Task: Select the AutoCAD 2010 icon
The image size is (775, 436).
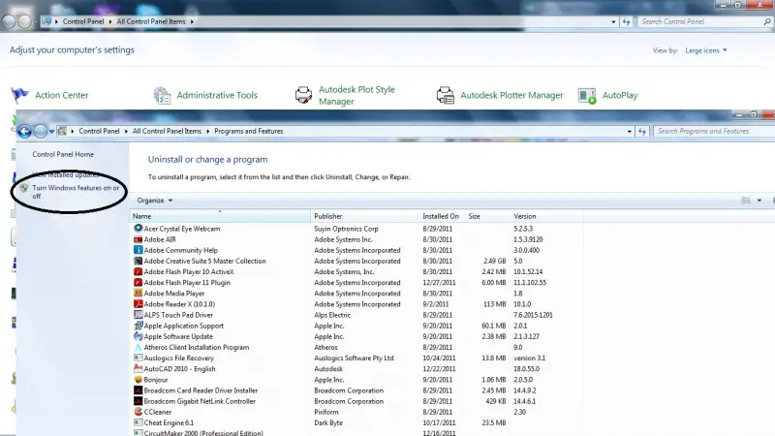Action: 138,369
